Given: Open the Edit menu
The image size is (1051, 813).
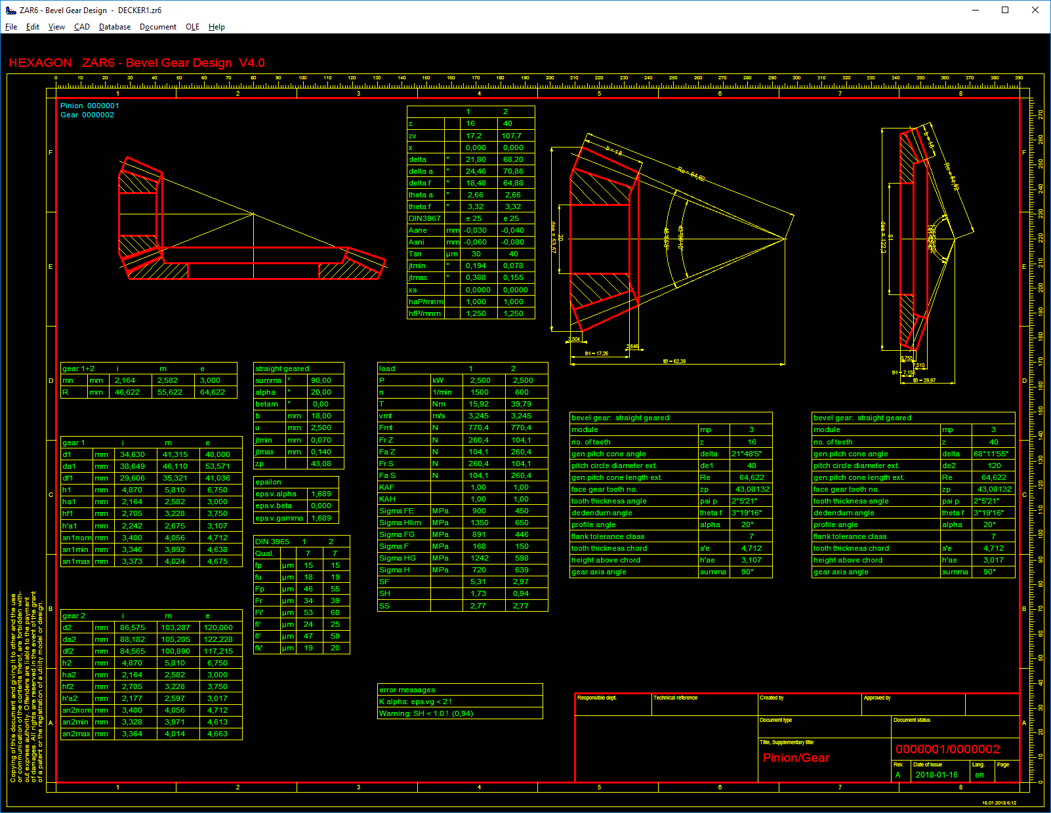Looking at the screenshot, I should click(x=33, y=27).
